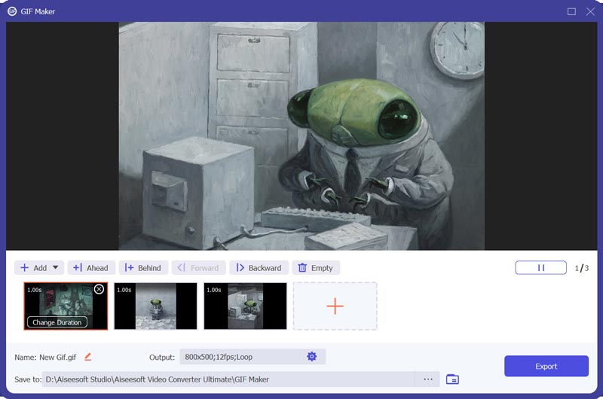Click the 1/3 frame counter text

pos(581,268)
